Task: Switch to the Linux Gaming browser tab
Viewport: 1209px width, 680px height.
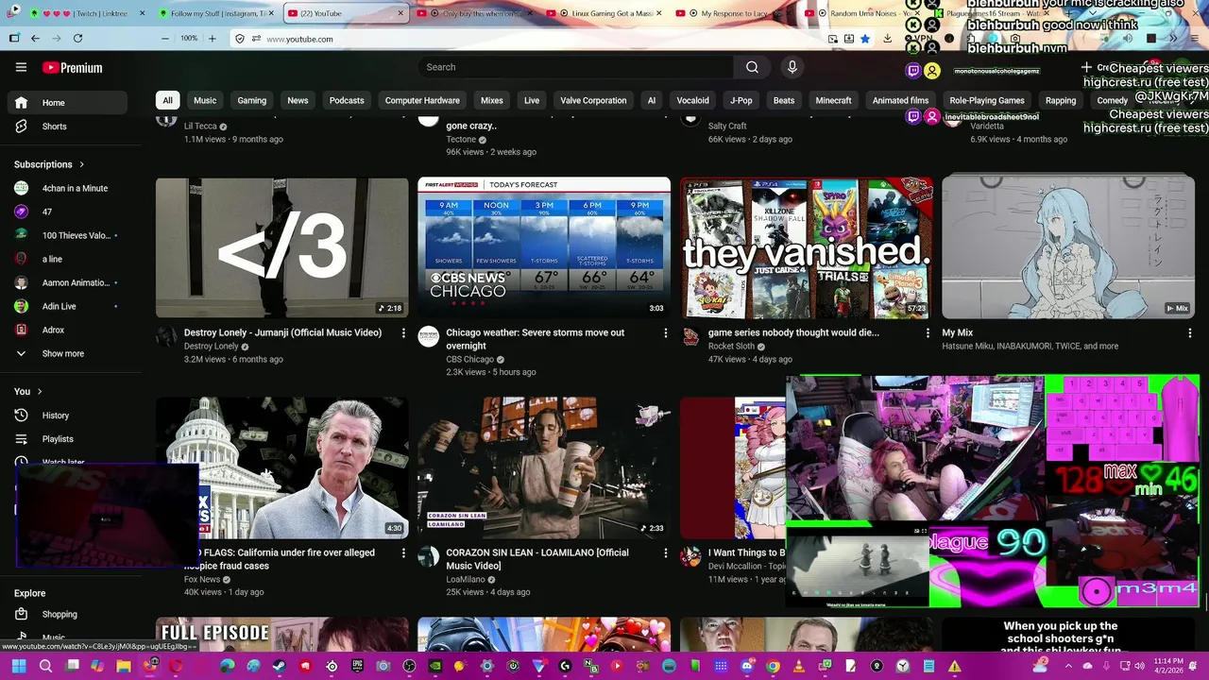Action: click(605, 13)
